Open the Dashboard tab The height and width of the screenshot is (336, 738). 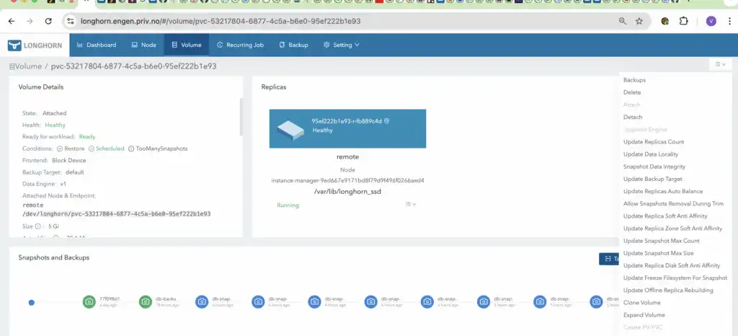pyautogui.click(x=96, y=45)
